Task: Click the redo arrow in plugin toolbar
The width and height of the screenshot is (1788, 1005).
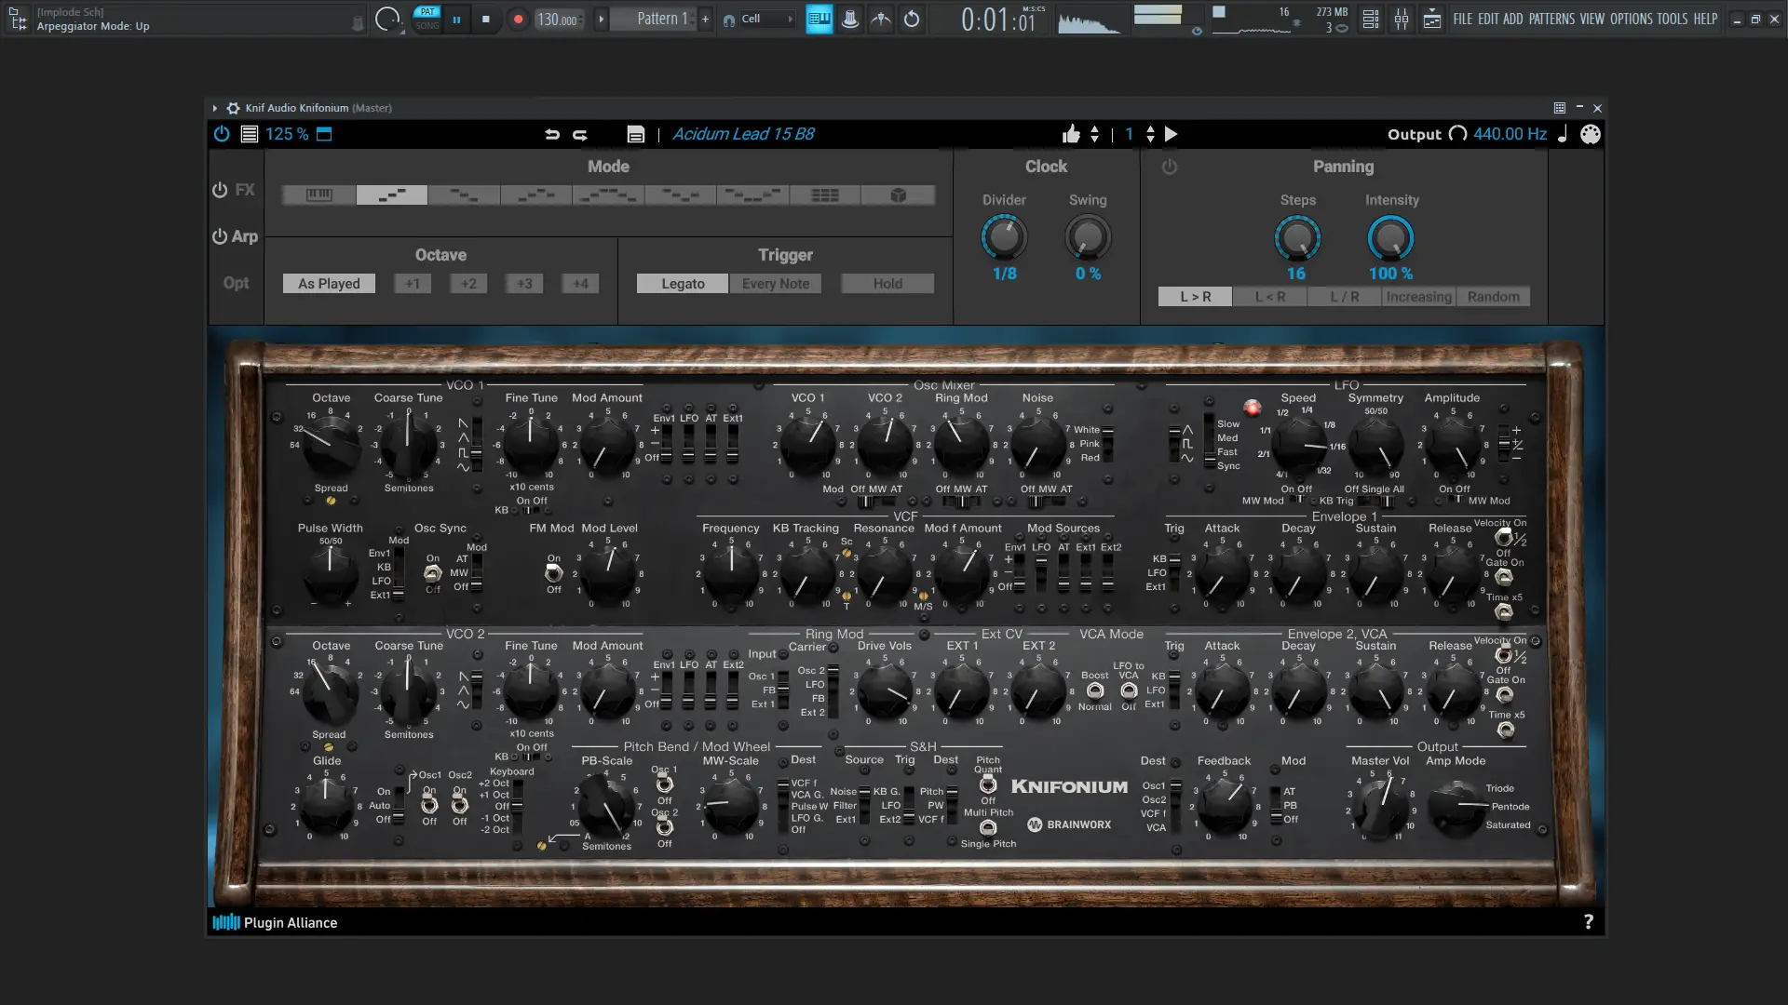Action: coord(580,134)
